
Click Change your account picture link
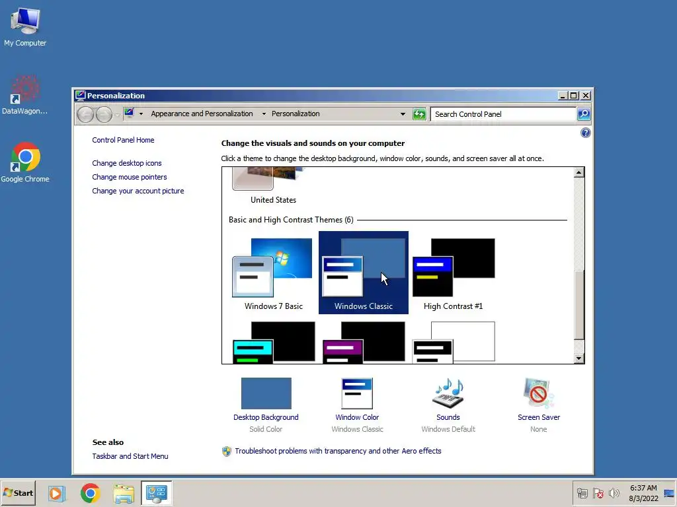click(x=138, y=191)
